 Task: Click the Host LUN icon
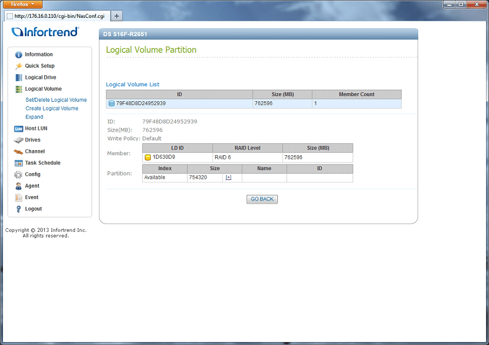(19, 129)
